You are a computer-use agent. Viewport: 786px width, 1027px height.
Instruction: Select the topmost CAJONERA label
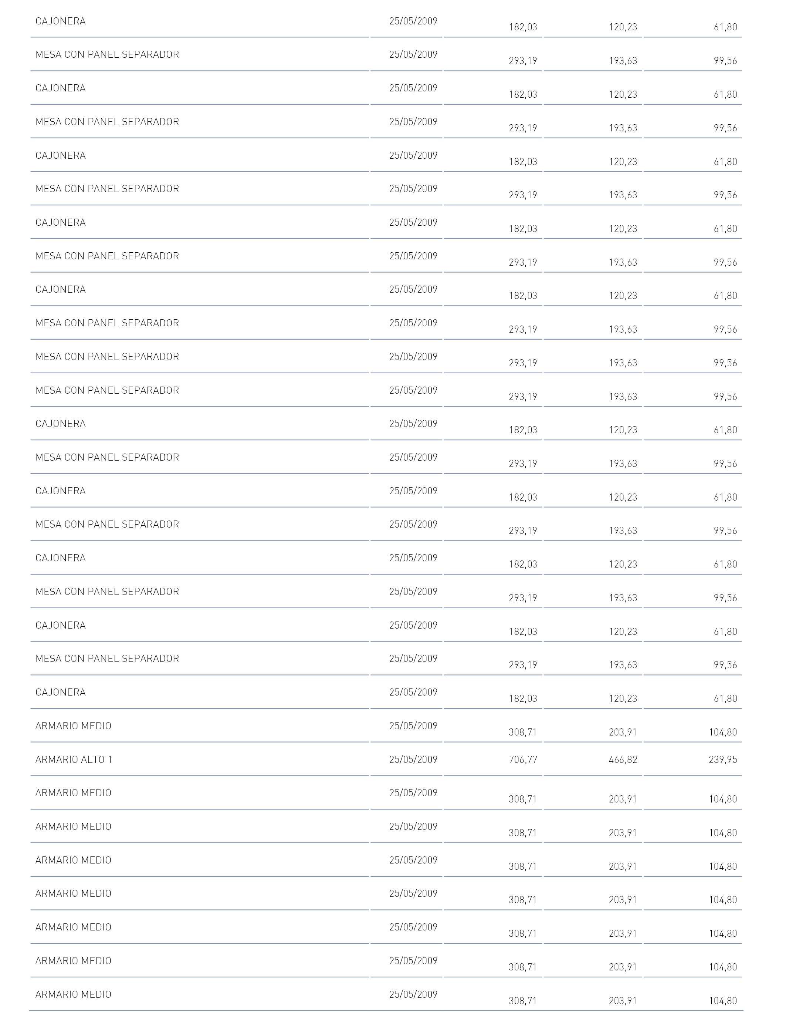(60, 21)
